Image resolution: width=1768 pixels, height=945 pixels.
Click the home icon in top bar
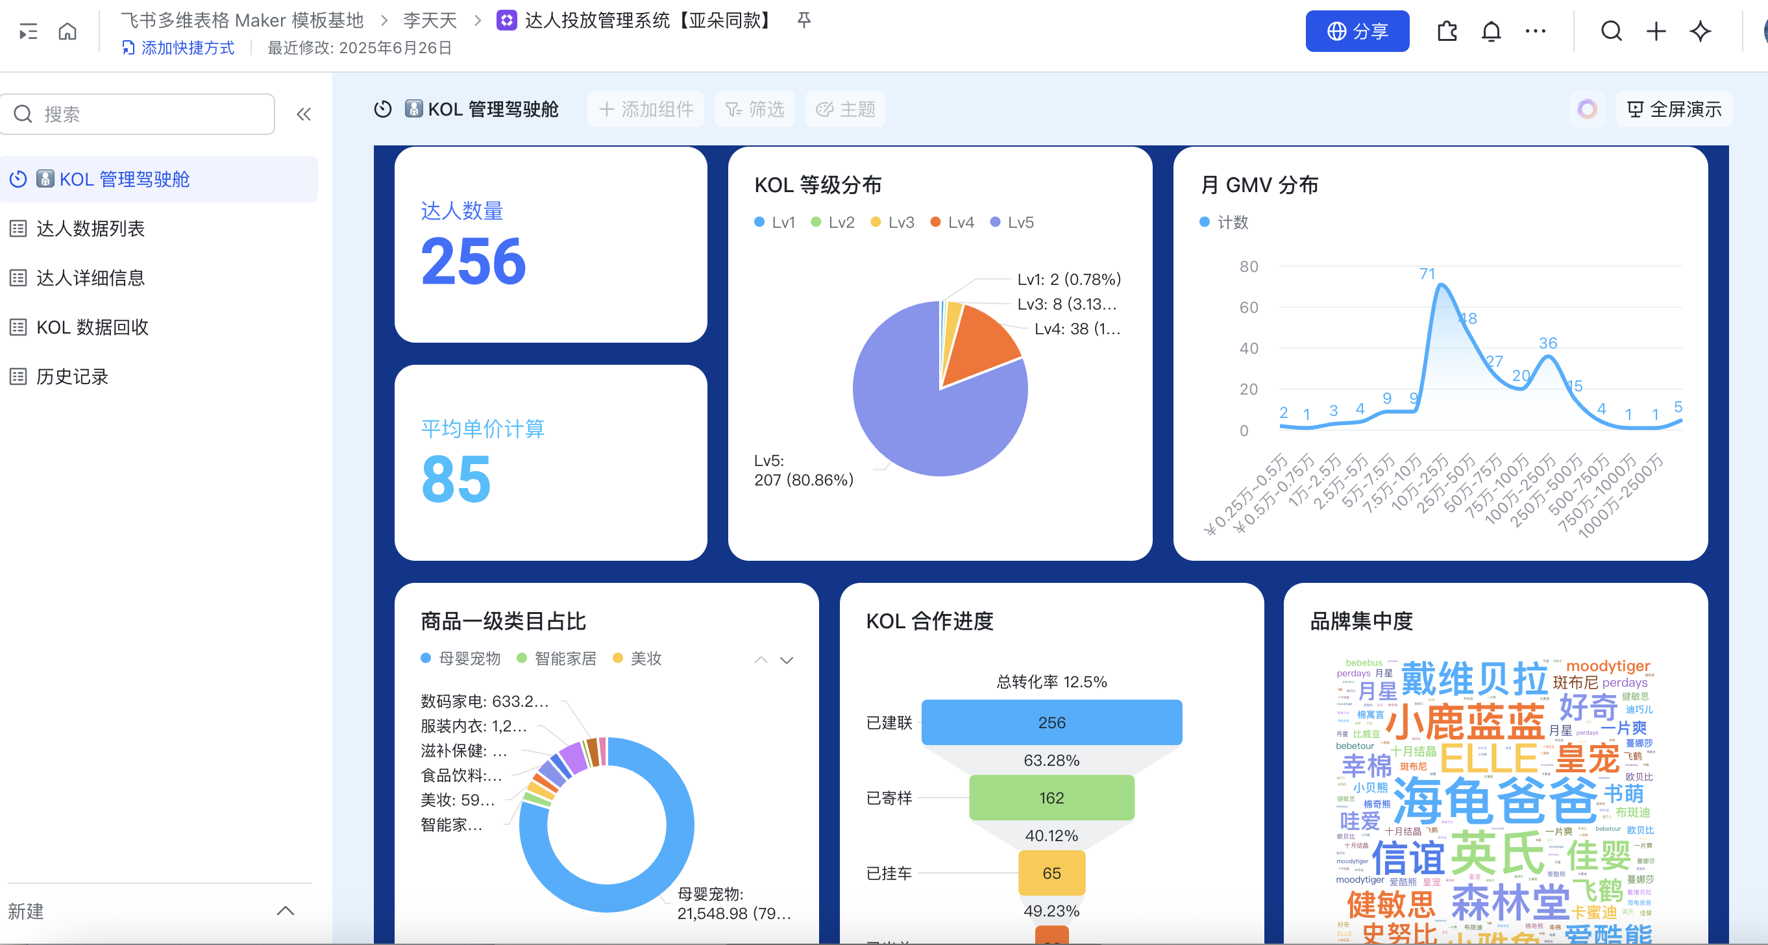tap(68, 32)
